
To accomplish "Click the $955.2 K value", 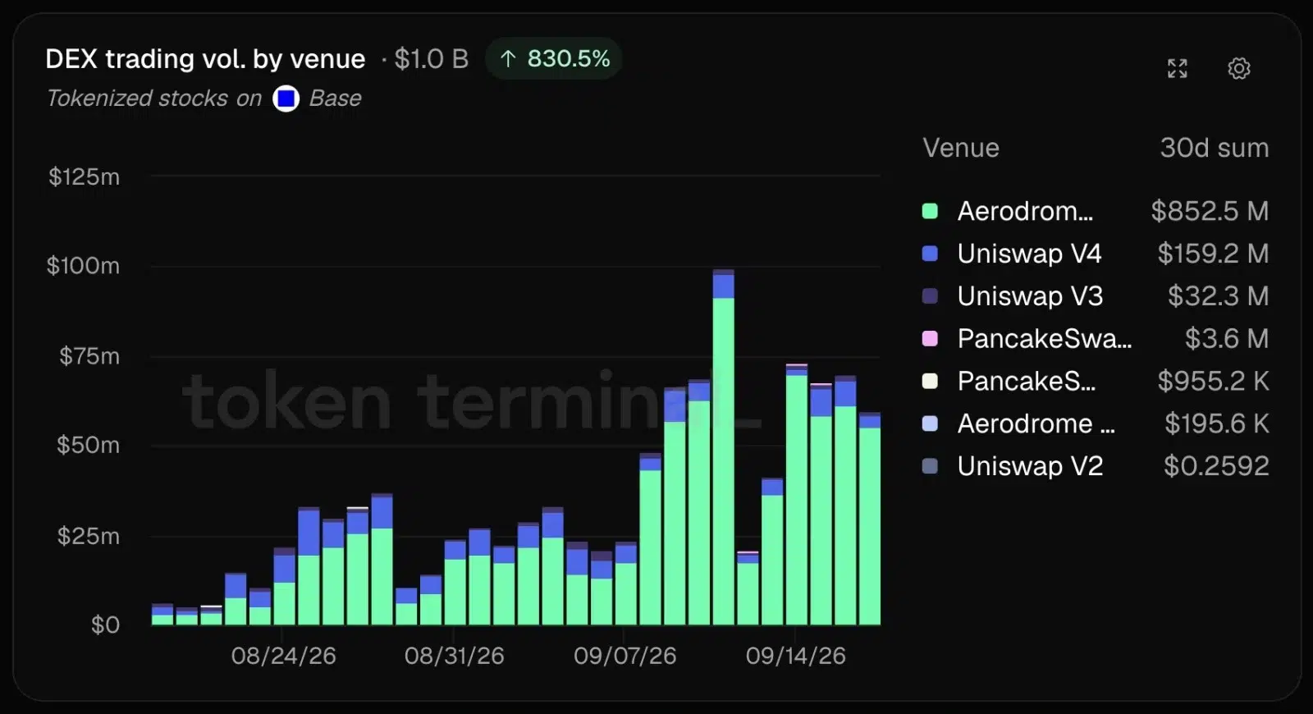I will point(1213,381).
